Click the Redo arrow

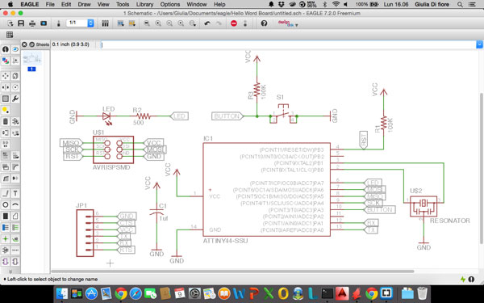coord(219,23)
